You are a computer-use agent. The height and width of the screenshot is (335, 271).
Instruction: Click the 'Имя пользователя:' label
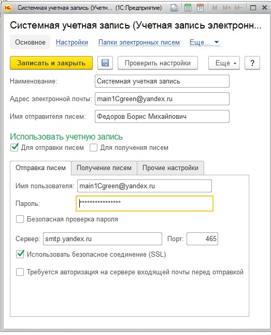tap(45, 186)
